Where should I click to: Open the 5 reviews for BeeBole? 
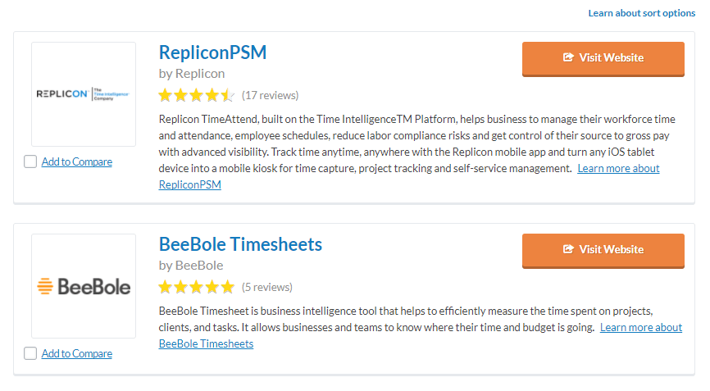266,288
